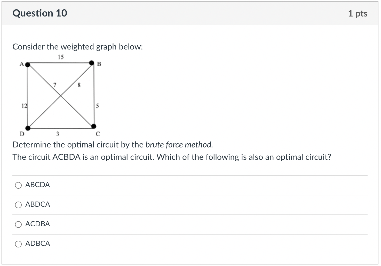
Task: Select the ABCDA answer radio button
Action: (x=18, y=185)
